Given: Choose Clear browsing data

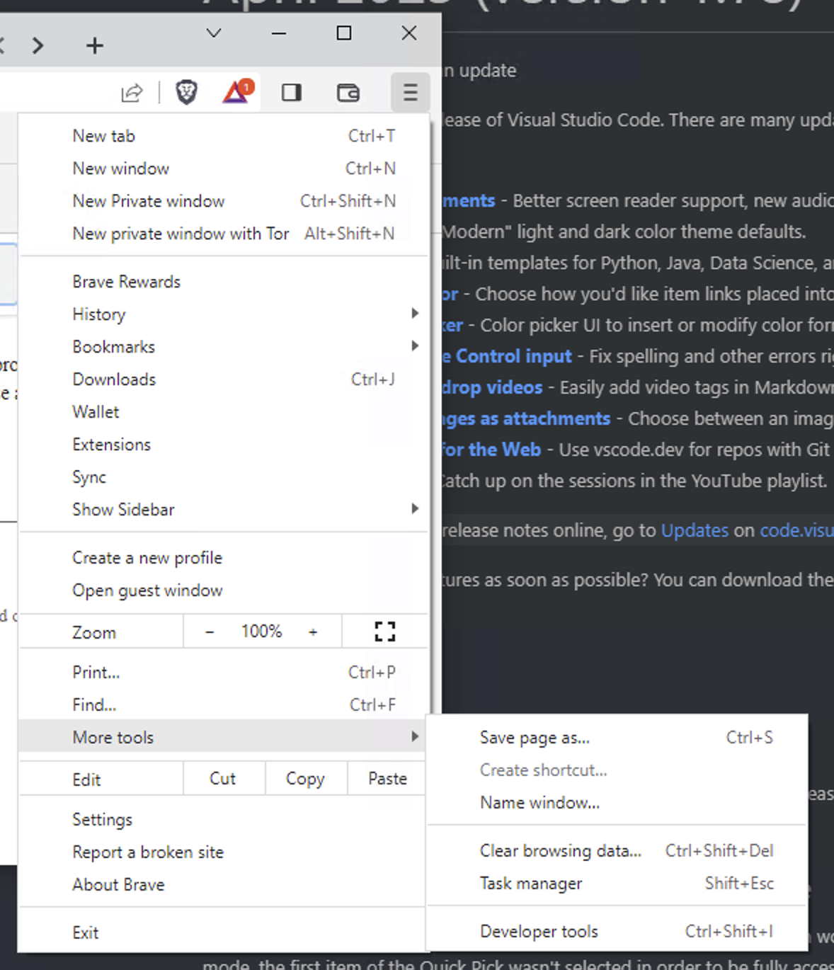Looking at the screenshot, I should pyautogui.click(x=561, y=850).
